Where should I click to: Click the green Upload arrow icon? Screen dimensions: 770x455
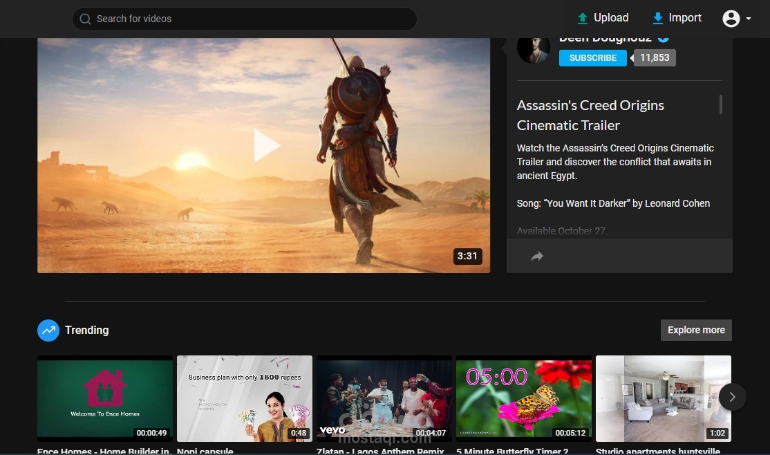point(583,18)
